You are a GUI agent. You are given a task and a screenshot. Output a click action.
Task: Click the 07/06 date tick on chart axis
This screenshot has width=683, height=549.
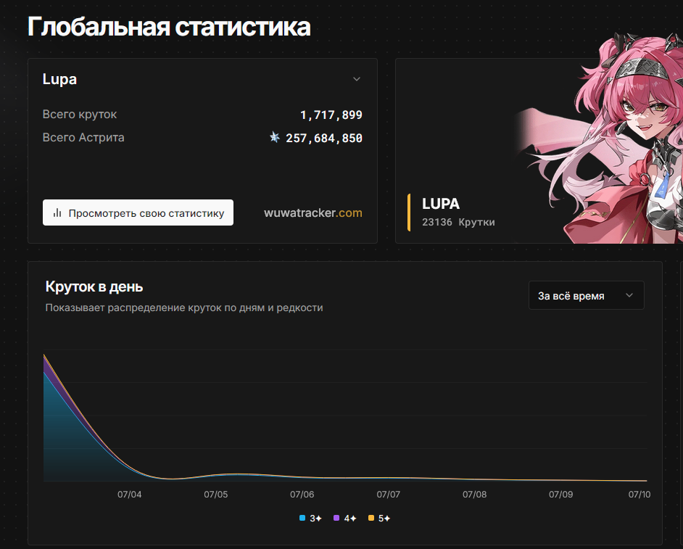[302, 495]
